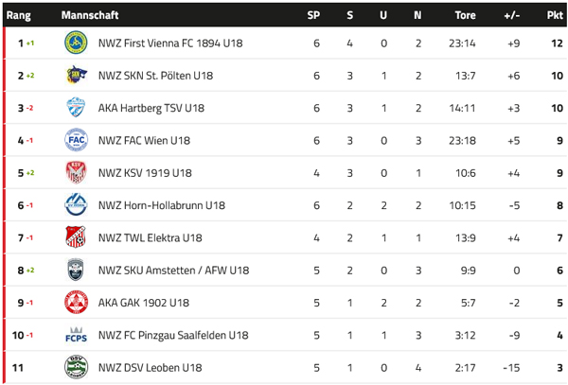Open NWZ DSV Leoben U18 team page
This screenshot has height=385, width=568.
[x=150, y=367]
